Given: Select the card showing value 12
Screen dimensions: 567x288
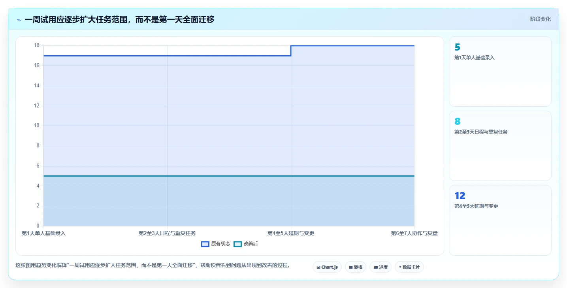Looking at the screenshot, I should (x=500, y=220).
